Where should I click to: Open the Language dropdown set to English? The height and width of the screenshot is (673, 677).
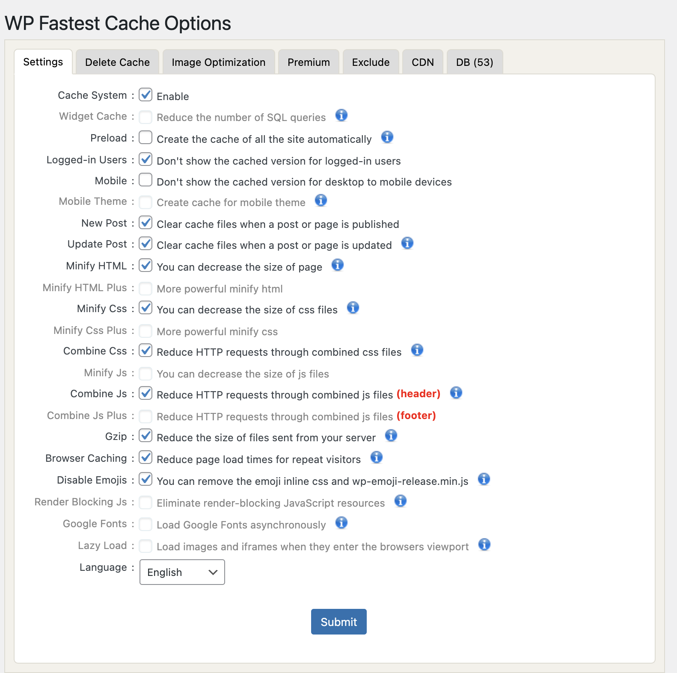coord(182,572)
